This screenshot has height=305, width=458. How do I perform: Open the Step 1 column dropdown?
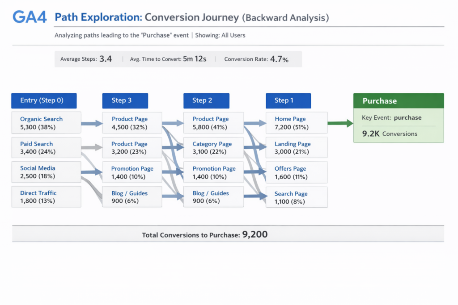click(288, 100)
